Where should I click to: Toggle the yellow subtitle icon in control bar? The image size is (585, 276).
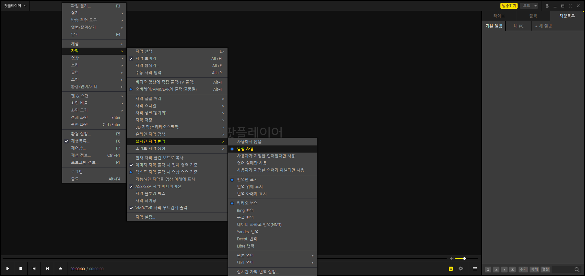point(451,269)
